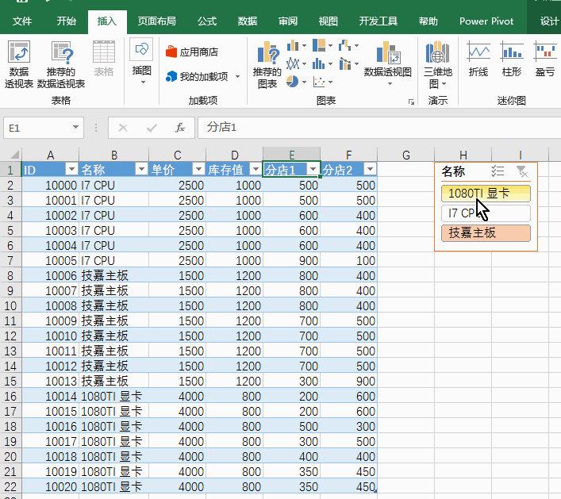This screenshot has width=561, height=499.
Task: Open My Add-ins (我的加载项)
Action: pos(198,76)
